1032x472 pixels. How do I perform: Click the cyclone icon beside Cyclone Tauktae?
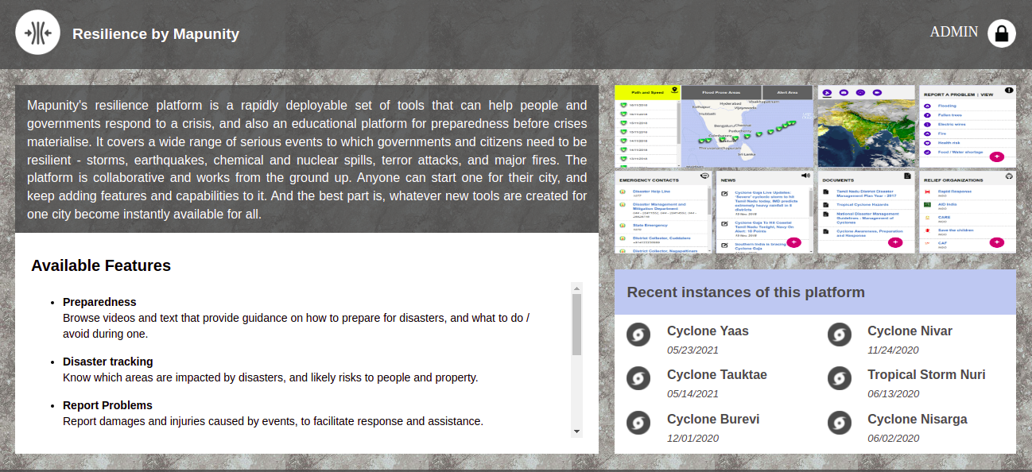pos(638,378)
